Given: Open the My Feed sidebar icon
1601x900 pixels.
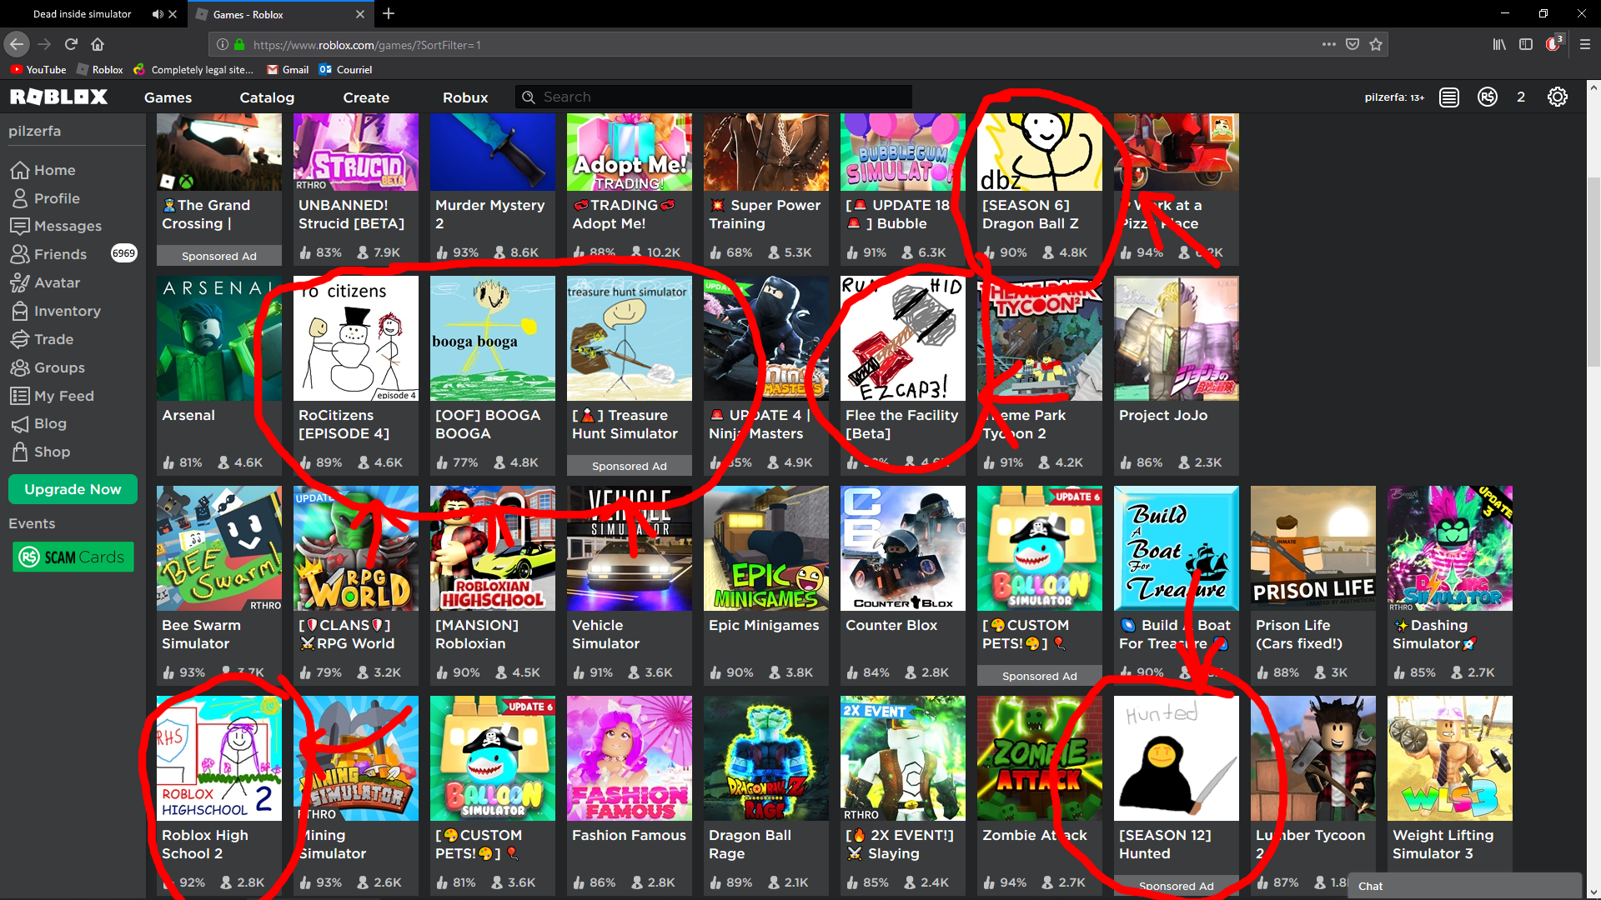Looking at the screenshot, I should coord(20,396).
